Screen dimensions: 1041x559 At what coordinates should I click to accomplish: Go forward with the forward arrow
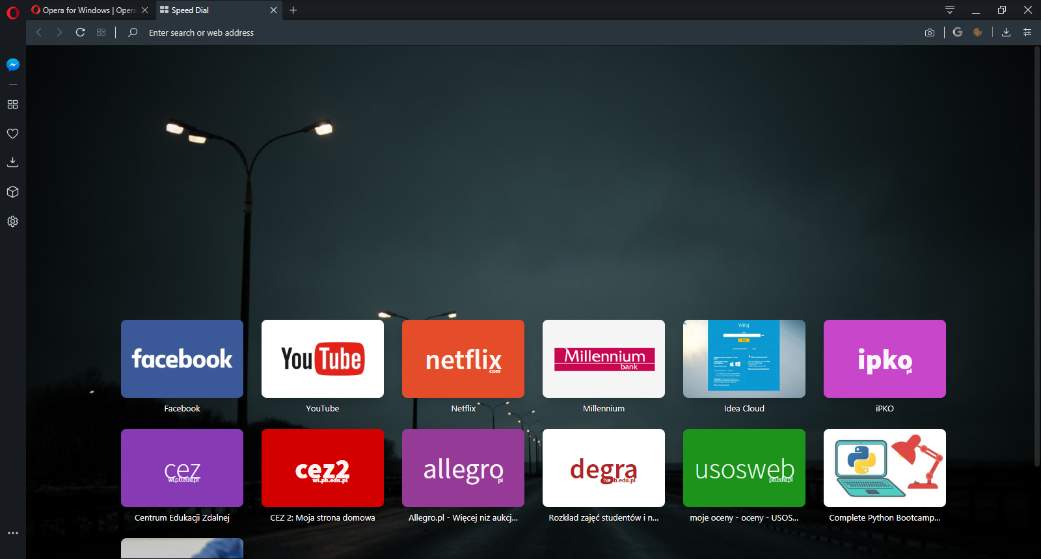(59, 32)
